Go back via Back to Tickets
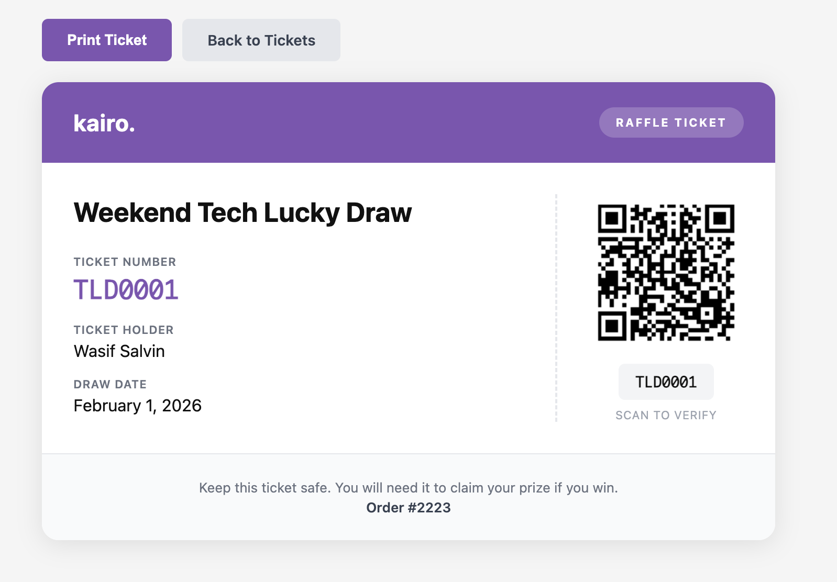Image resolution: width=837 pixels, height=582 pixels. point(261,40)
